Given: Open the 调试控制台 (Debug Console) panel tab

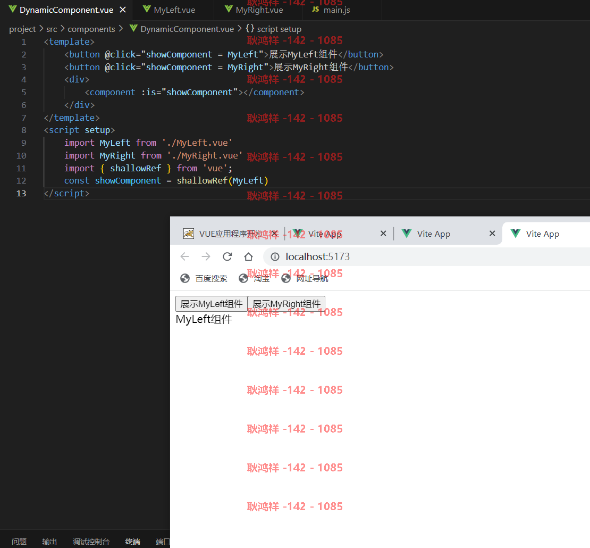Looking at the screenshot, I should coord(91,542).
